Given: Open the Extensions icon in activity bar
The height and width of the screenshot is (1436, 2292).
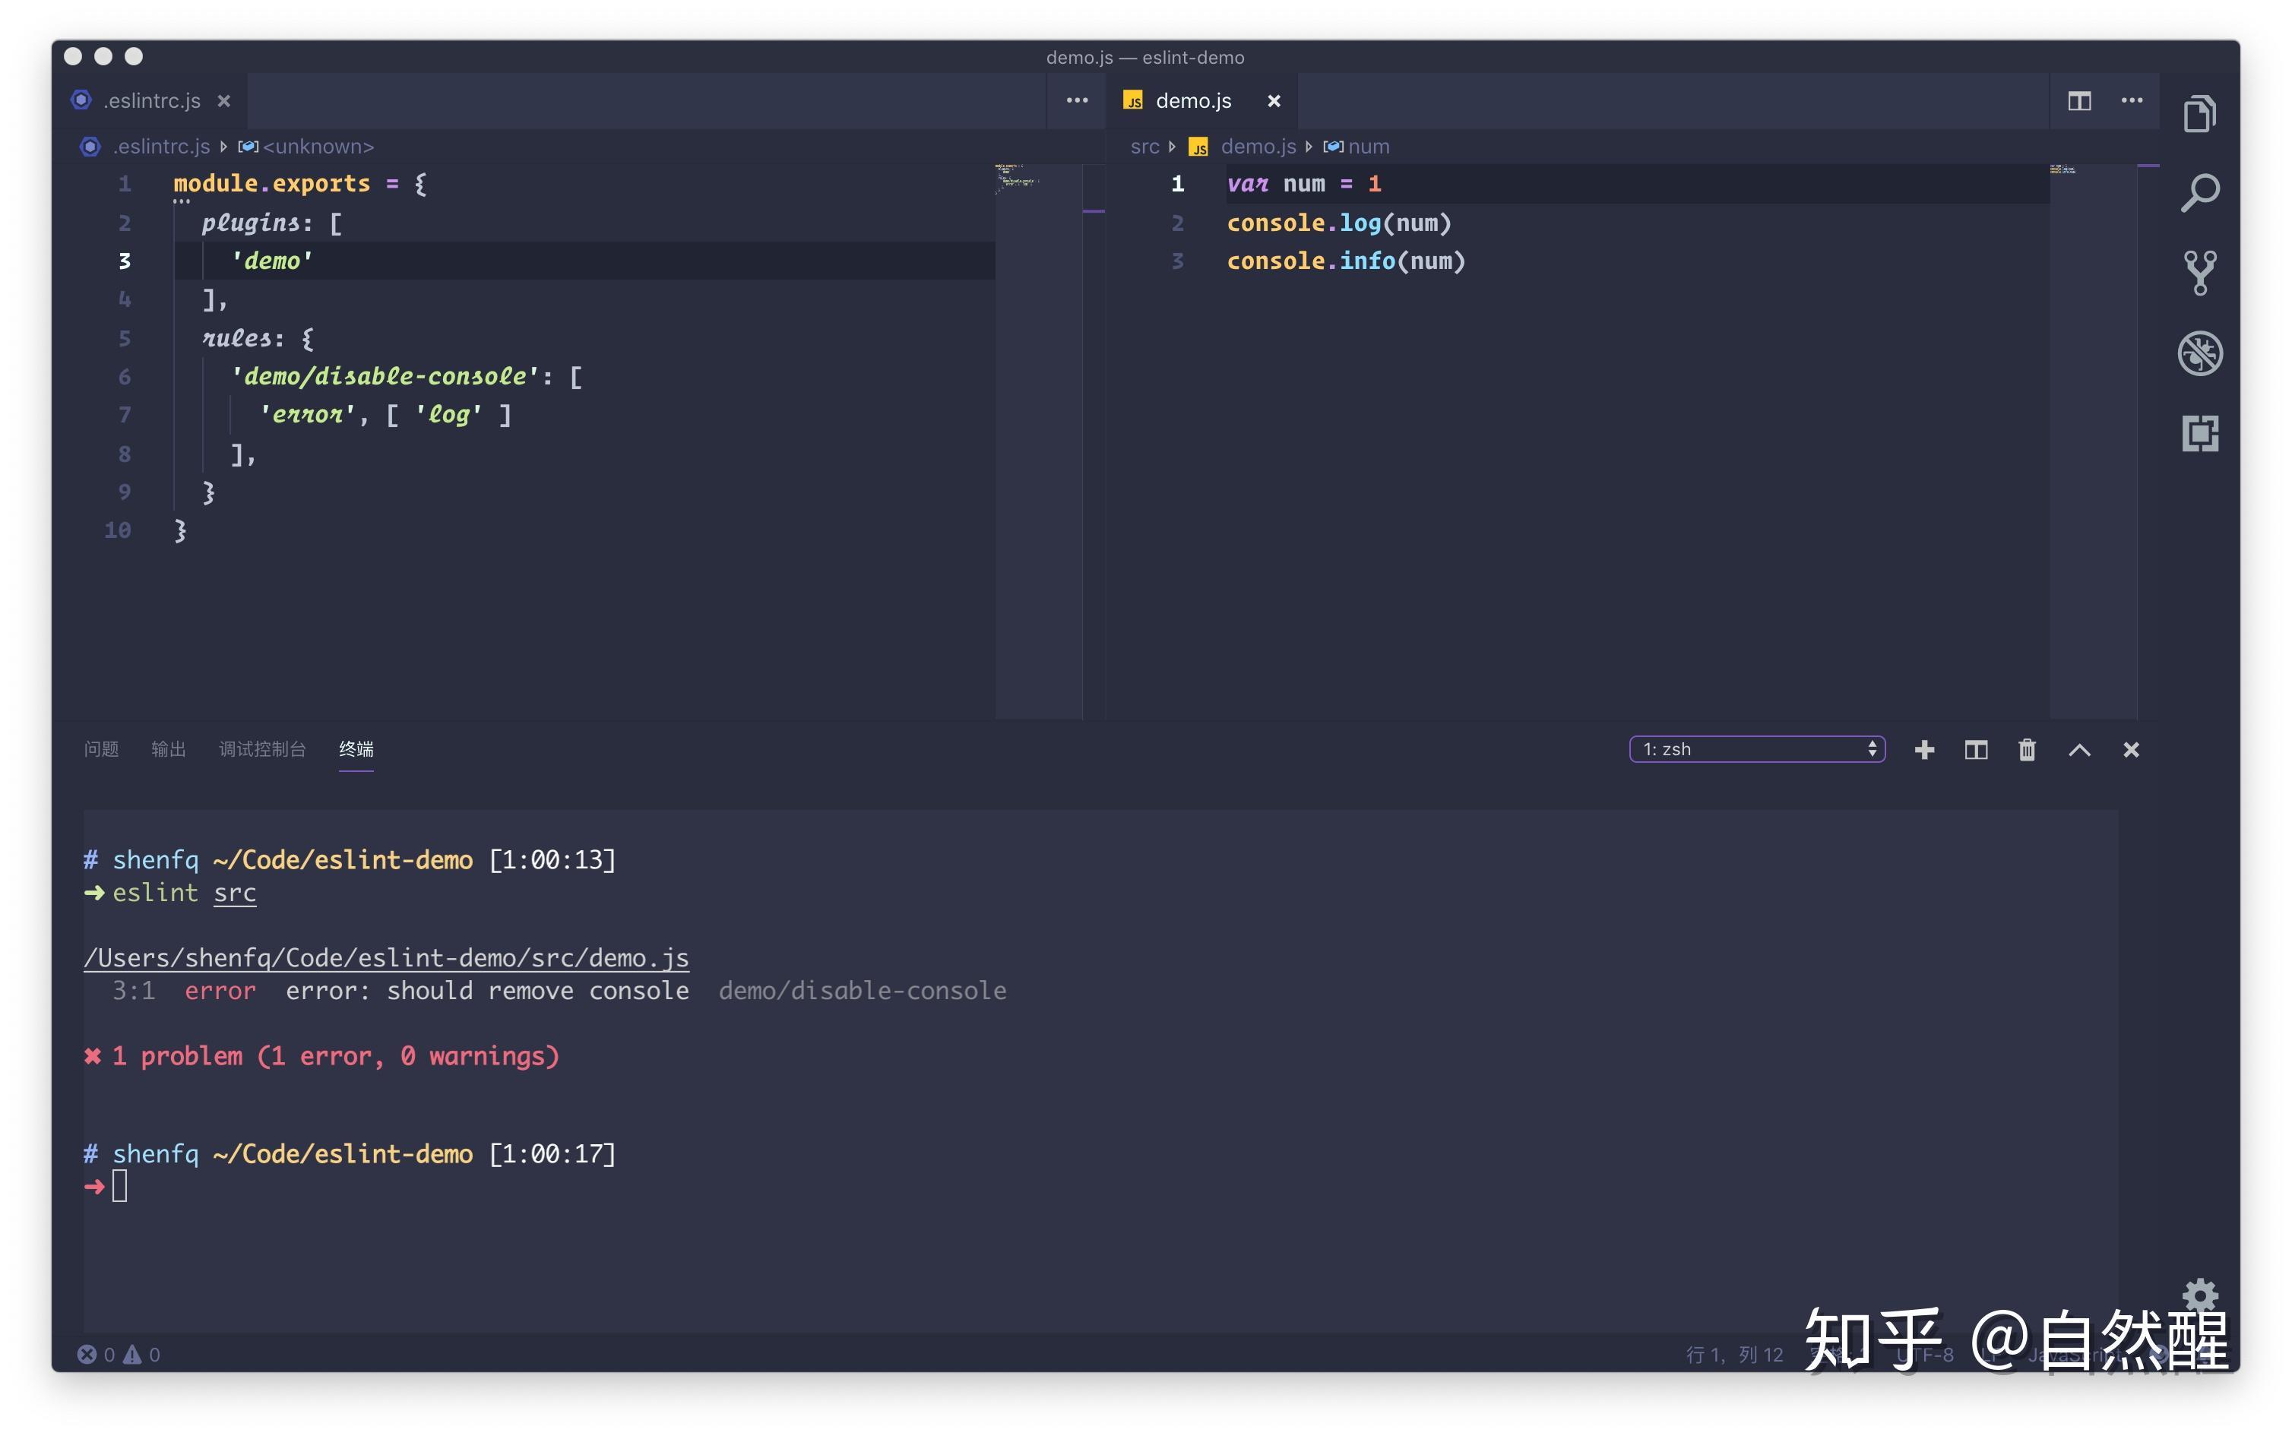Looking at the screenshot, I should coord(2199,434).
